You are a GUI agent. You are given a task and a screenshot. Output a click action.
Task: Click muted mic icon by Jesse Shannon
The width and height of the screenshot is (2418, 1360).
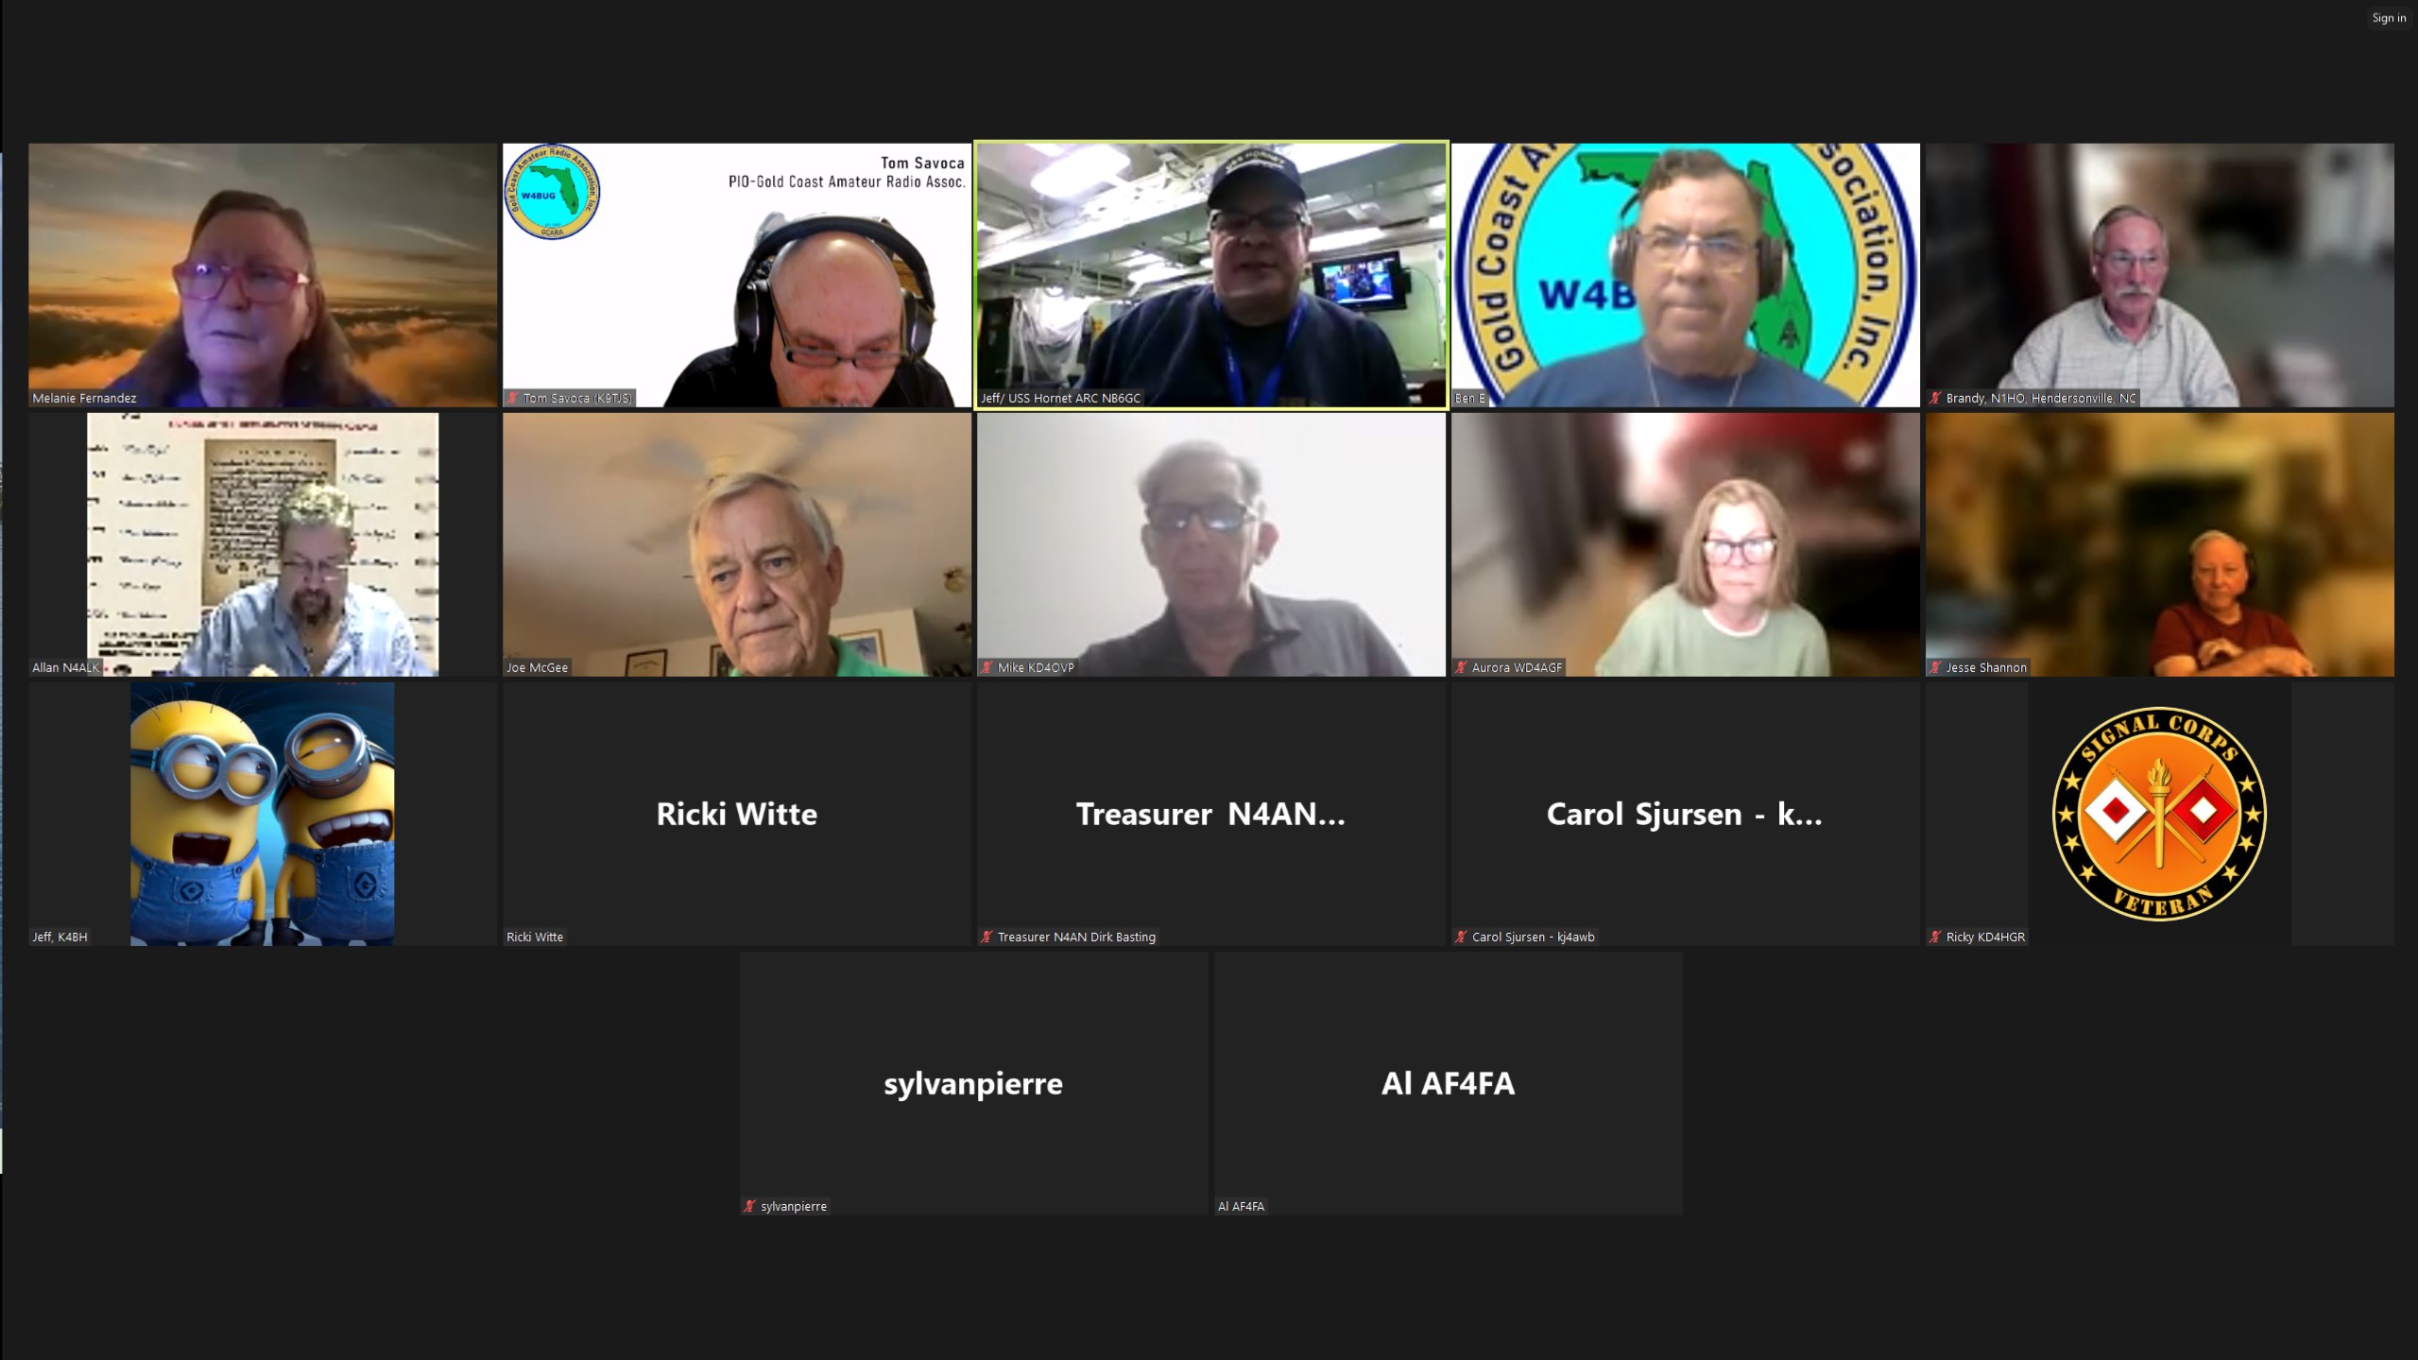coord(1935,667)
